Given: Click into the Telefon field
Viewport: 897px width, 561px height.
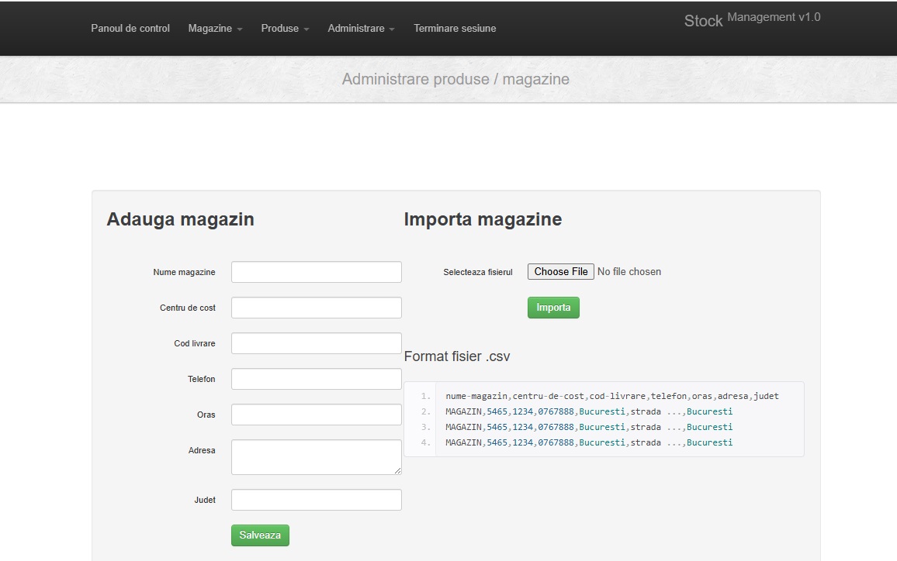Looking at the screenshot, I should [x=316, y=379].
